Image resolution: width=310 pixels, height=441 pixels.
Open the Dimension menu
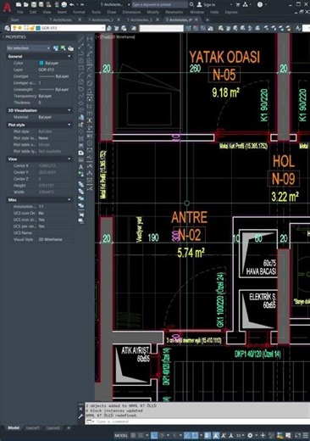coord(131,12)
